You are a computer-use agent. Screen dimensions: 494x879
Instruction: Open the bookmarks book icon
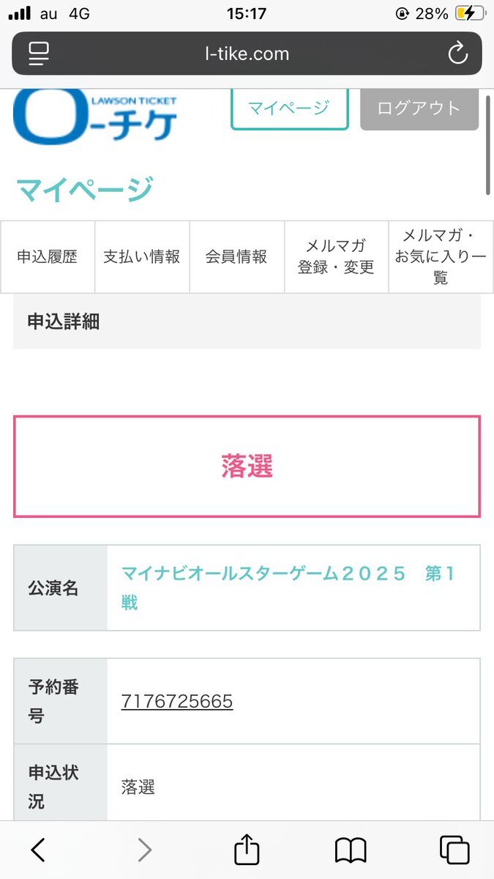[x=351, y=850]
